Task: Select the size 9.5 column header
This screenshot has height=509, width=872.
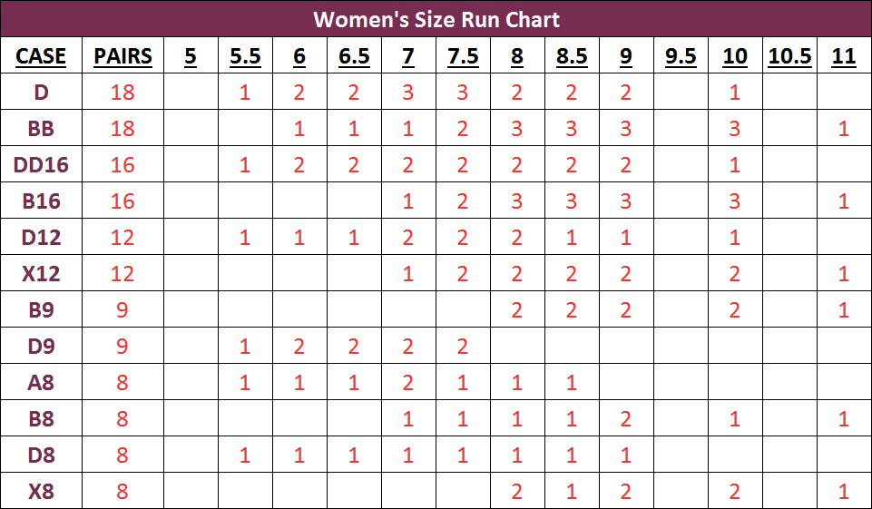Action: point(681,56)
